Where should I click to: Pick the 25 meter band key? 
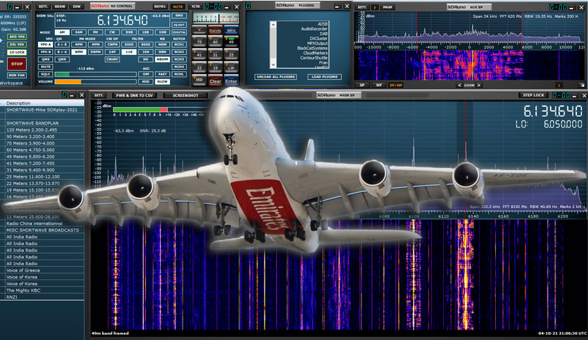pos(231,54)
